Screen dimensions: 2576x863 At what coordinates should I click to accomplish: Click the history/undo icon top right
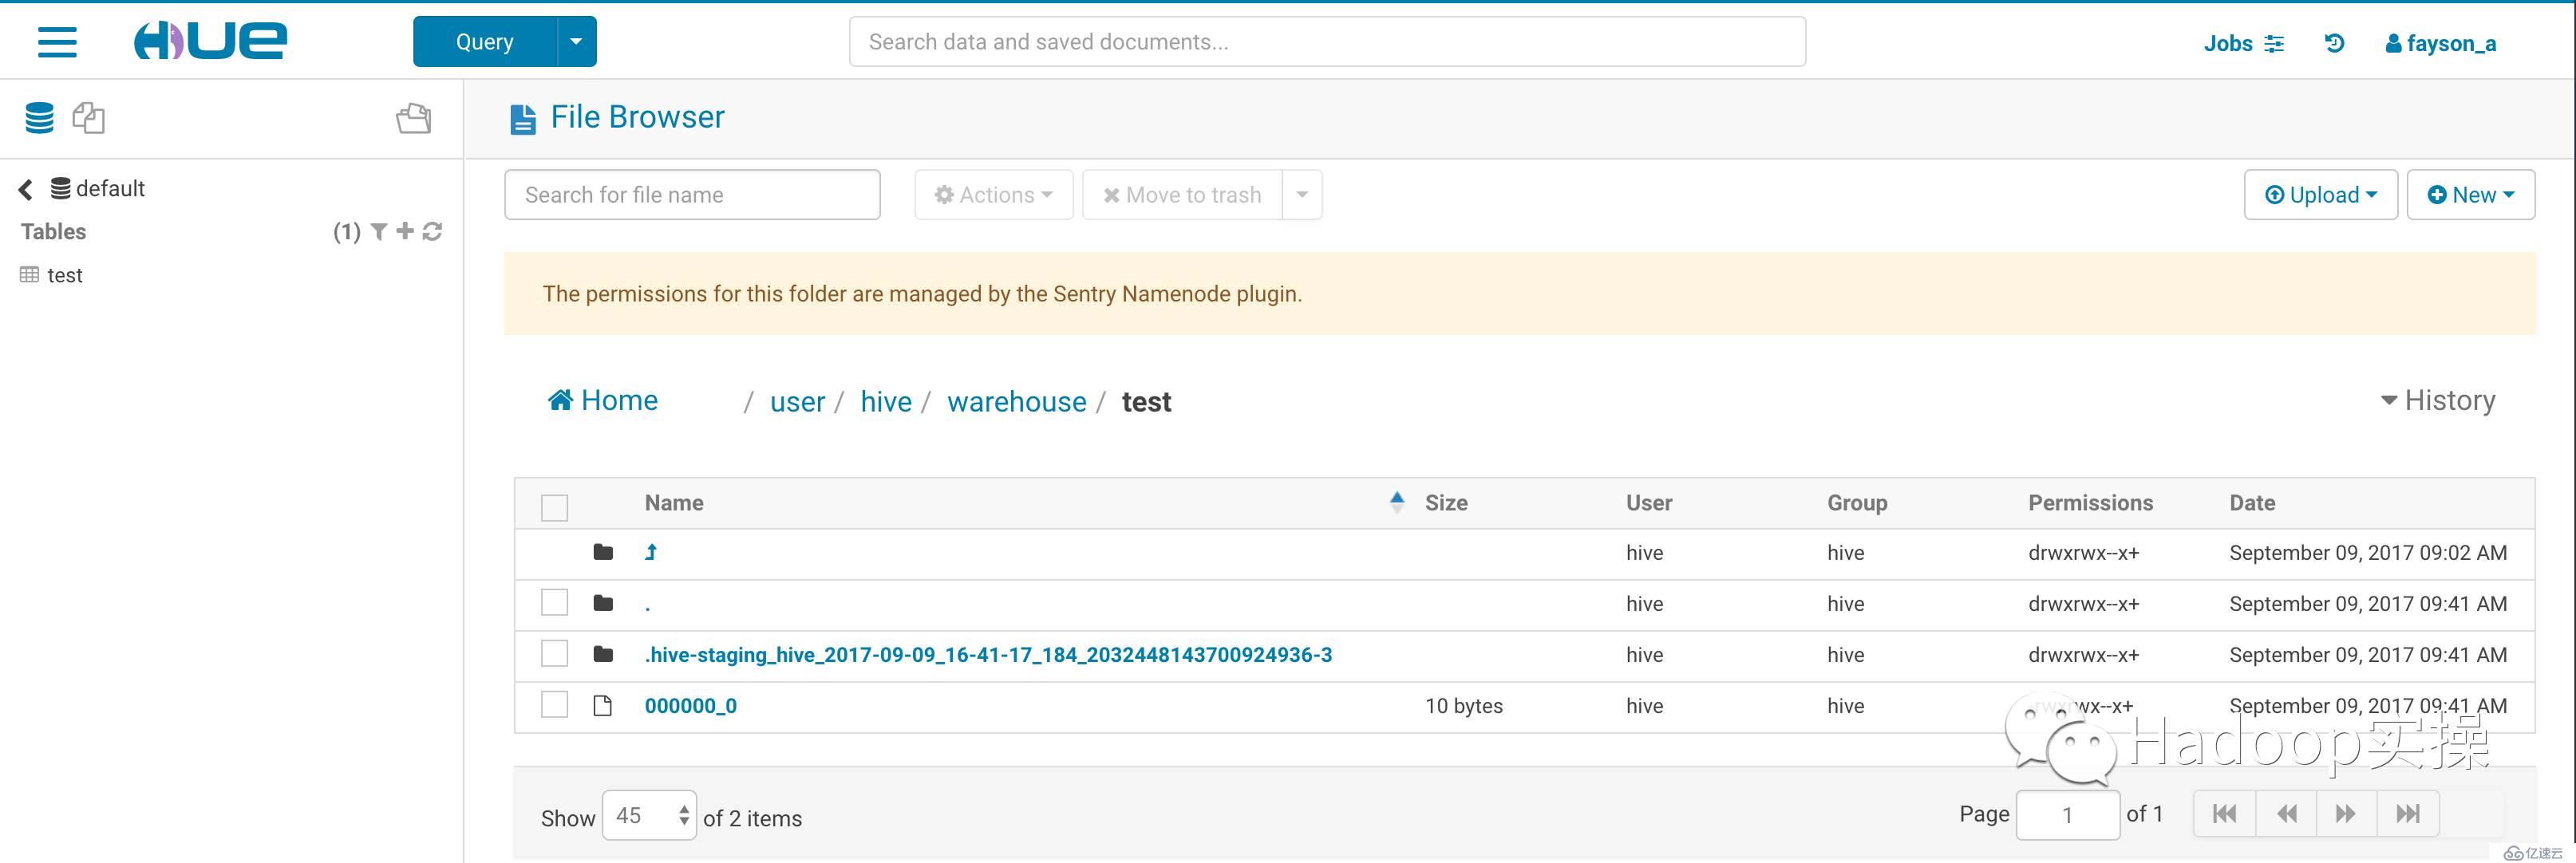(x=2334, y=41)
